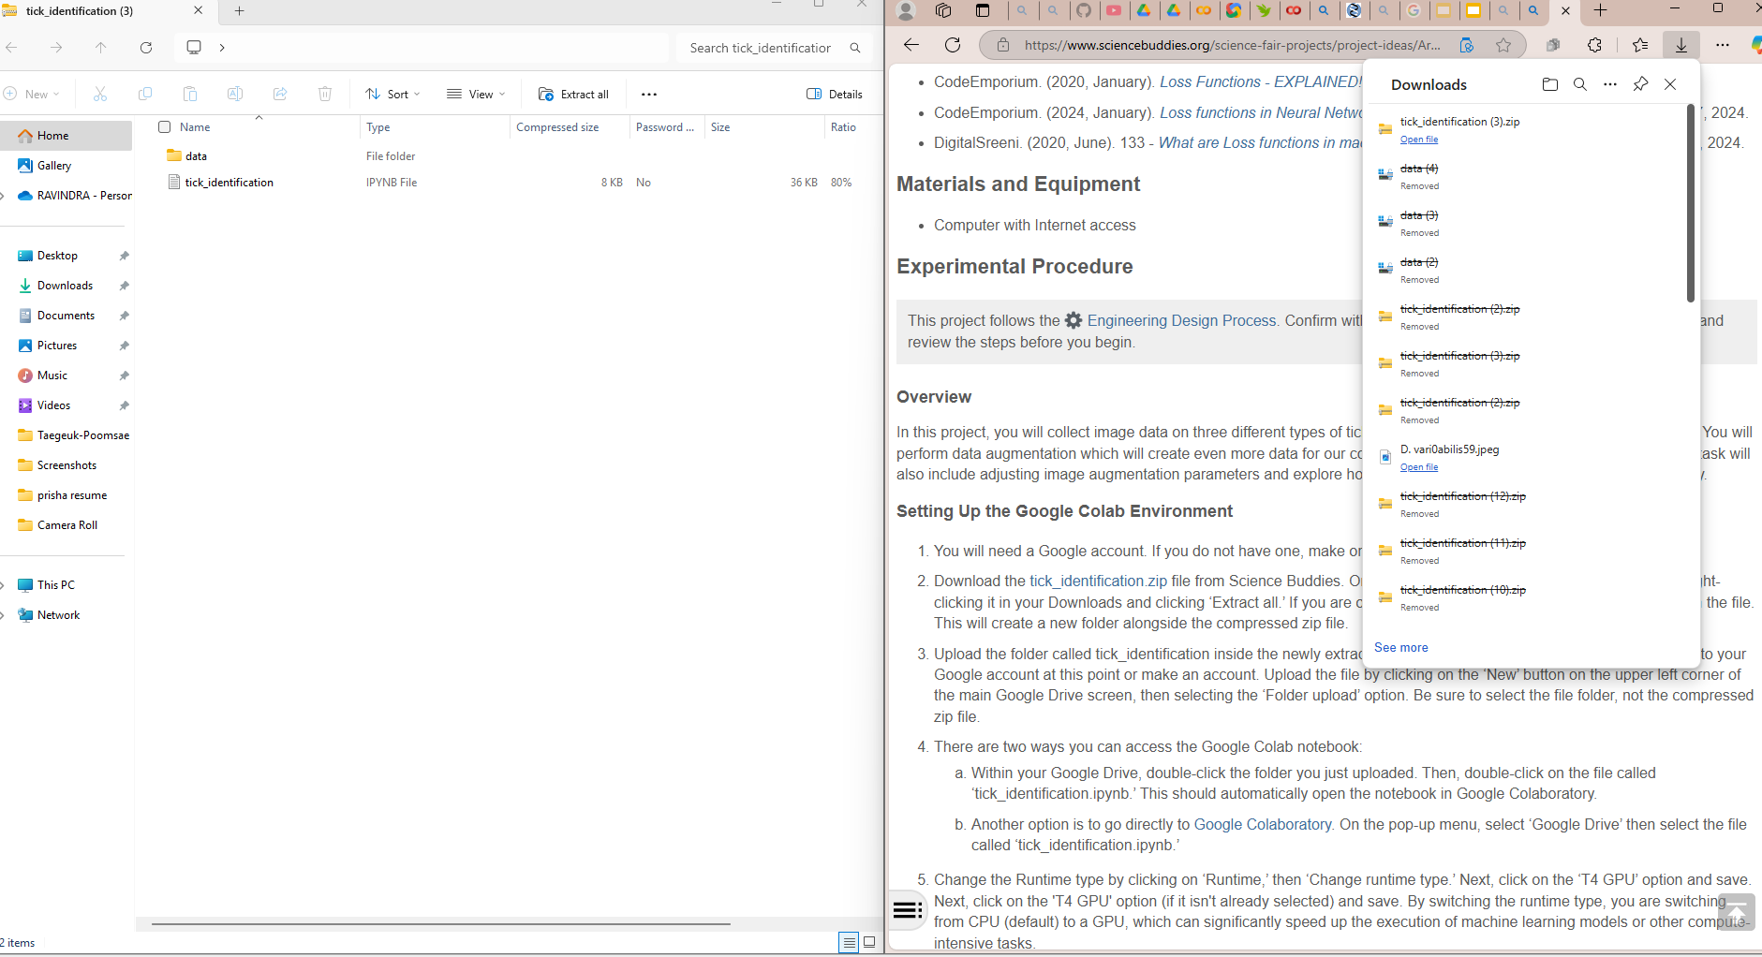View site information lock icon in address bar
This screenshot has height=957, width=1762.
click(x=1003, y=45)
